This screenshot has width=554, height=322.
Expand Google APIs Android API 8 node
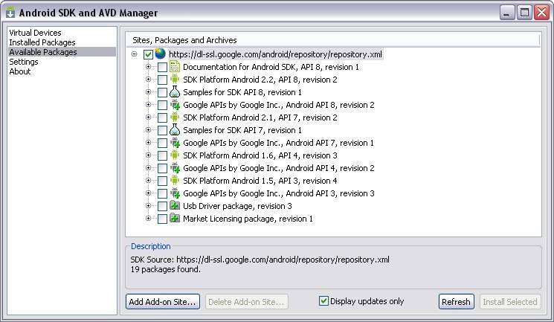[149, 104]
